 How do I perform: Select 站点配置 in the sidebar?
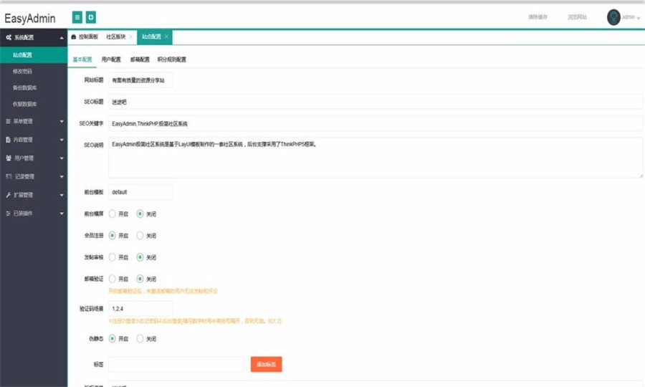34,55
